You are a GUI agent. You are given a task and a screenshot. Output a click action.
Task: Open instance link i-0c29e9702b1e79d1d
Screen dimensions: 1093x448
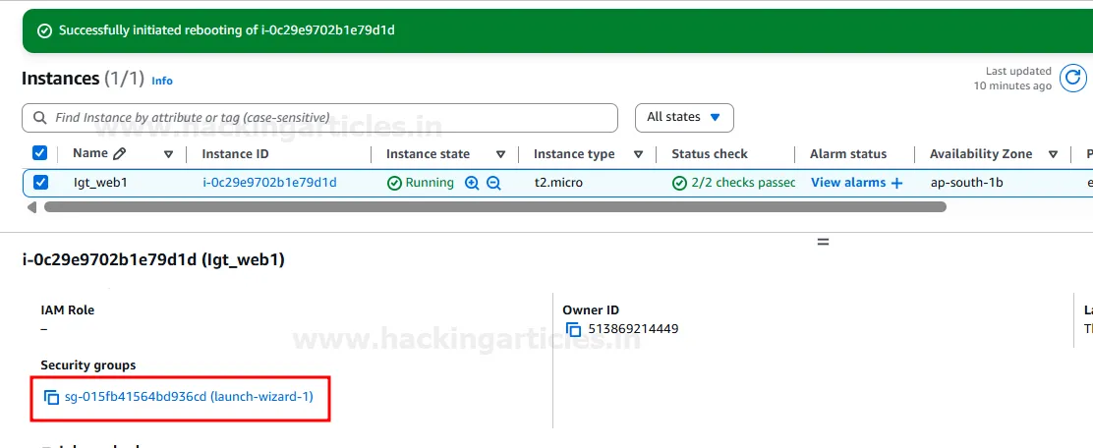click(269, 183)
